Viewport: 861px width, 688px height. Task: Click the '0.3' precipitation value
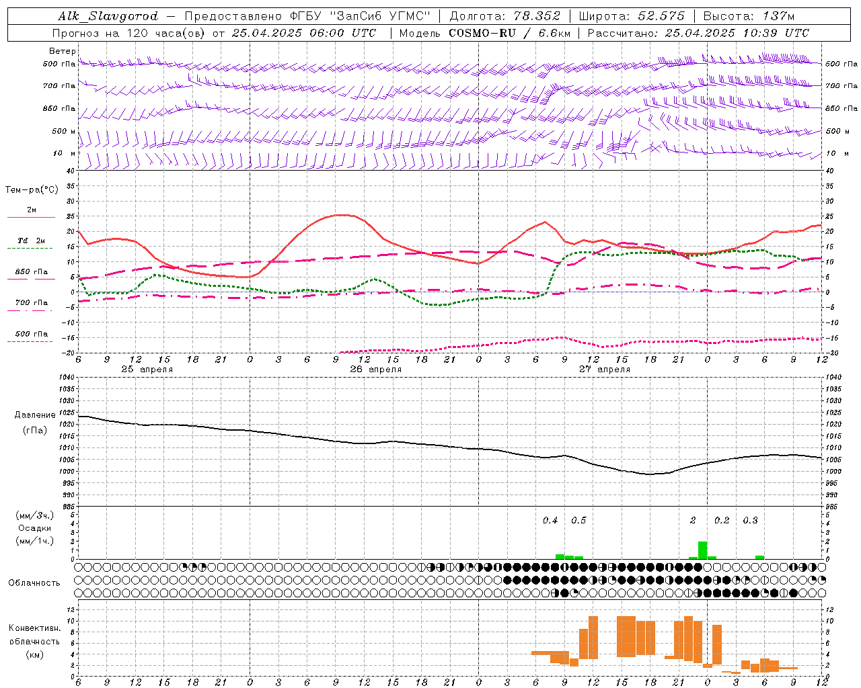(x=750, y=520)
